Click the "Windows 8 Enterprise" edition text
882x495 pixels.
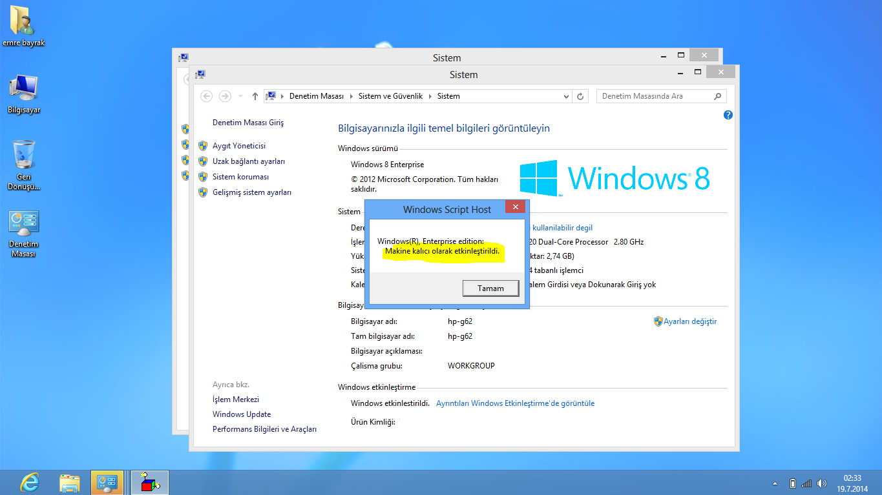pos(388,165)
